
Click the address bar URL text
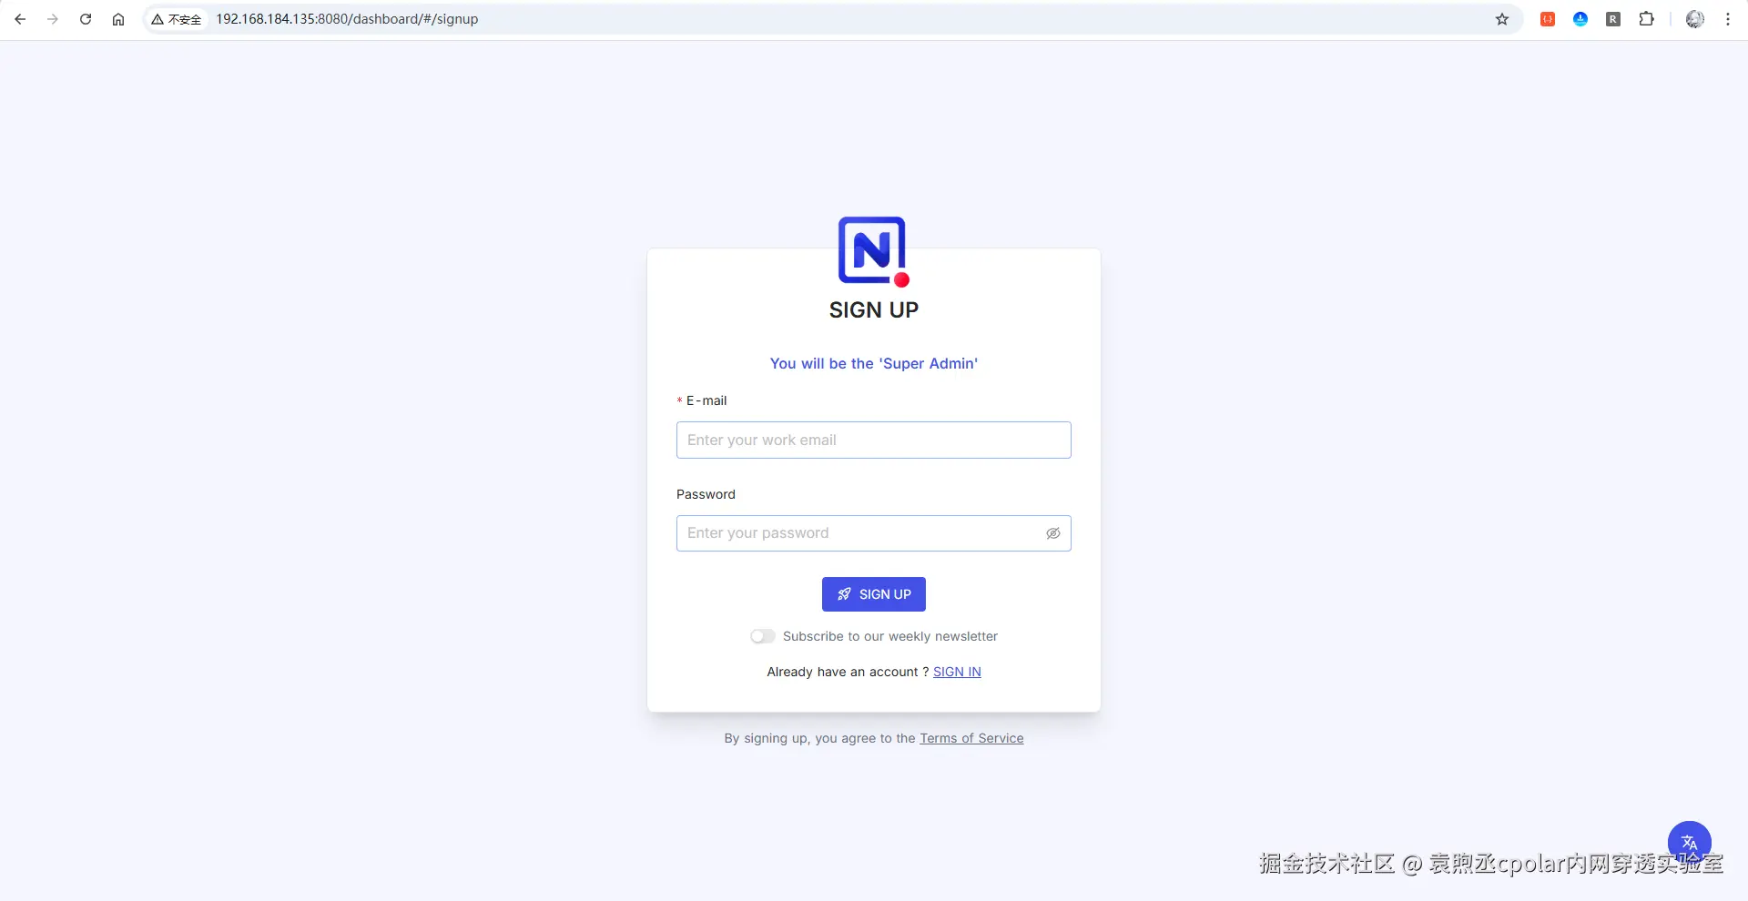(x=347, y=19)
